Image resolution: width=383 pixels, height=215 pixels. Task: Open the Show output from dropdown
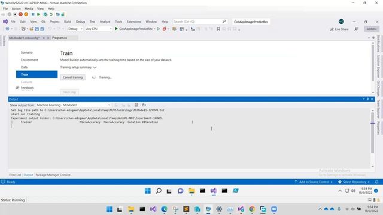73,105
